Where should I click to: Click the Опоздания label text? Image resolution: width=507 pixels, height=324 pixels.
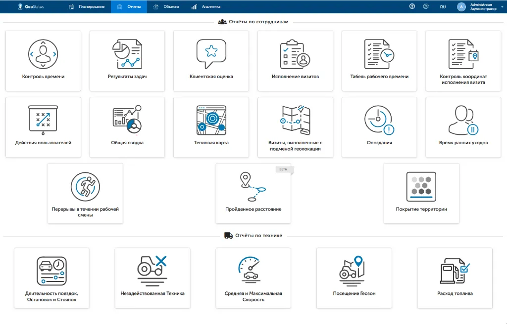379,143
